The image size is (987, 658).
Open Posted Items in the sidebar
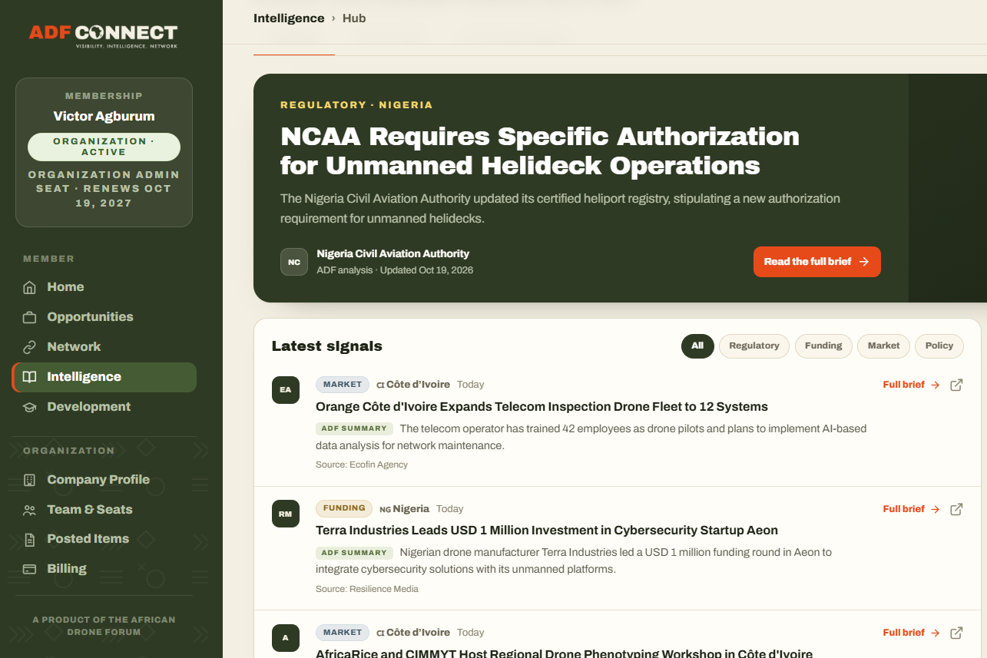(104, 539)
